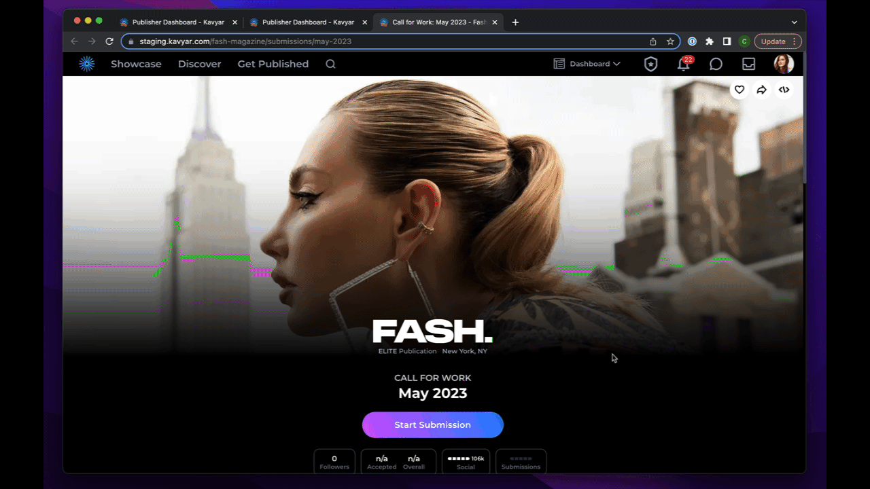
Task: Go back with browser back arrow
Action: point(75,41)
